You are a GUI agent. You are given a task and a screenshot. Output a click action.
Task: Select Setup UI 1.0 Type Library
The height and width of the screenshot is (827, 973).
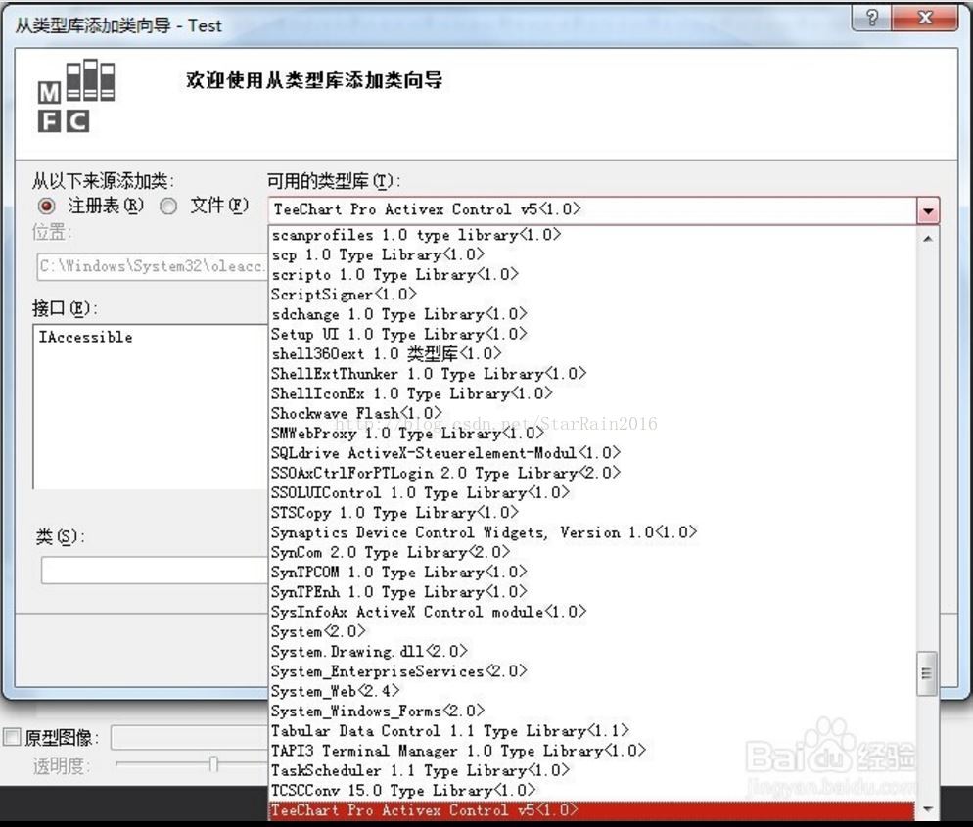592,334
